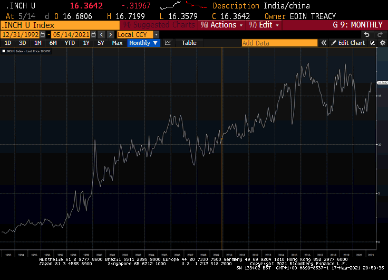Screen dimensions: 388x280
Task: Select the 6M time range
Action: tap(53, 43)
